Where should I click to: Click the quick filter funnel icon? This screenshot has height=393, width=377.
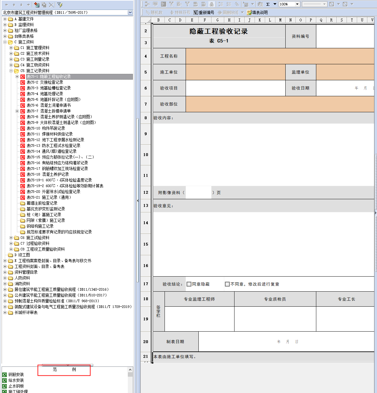pyautogui.click(x=60, y=4)
